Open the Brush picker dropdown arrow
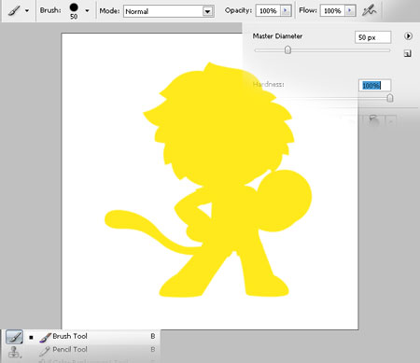420x363 pixels. tap(87, 11)
